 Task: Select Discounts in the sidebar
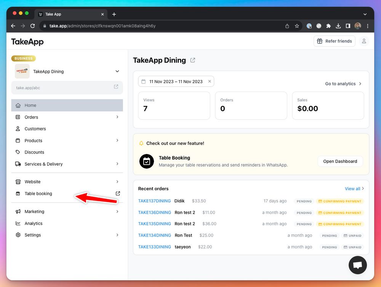point(34,152)
